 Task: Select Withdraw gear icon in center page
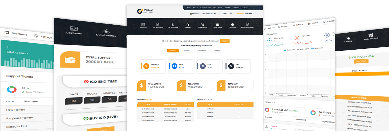click(x=232, y=25)
